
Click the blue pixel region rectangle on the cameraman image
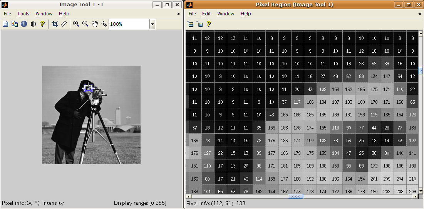[x=89, y=88]
